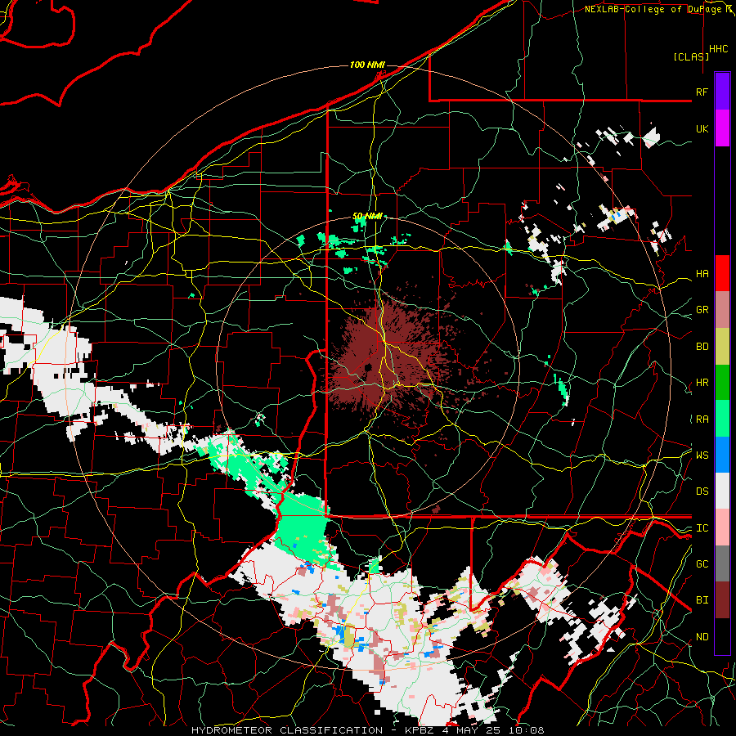The width and height of the screenshot is (736, 736).
Task: Click the ND legend label
Action: click(x=702, y=637)
